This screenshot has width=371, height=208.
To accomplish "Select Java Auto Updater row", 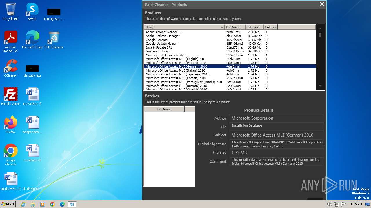I will coord(230,51).
